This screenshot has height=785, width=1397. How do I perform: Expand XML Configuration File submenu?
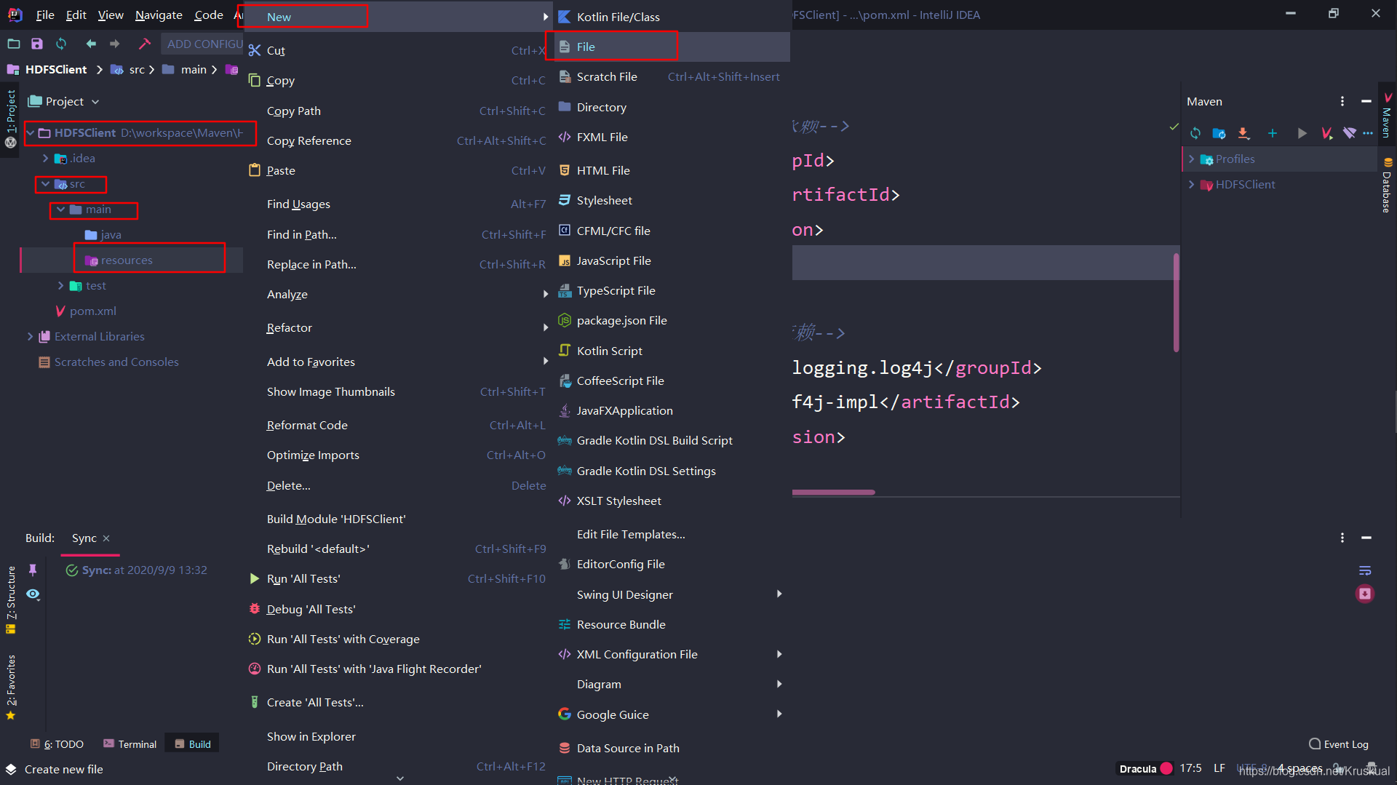coord(672,654)
